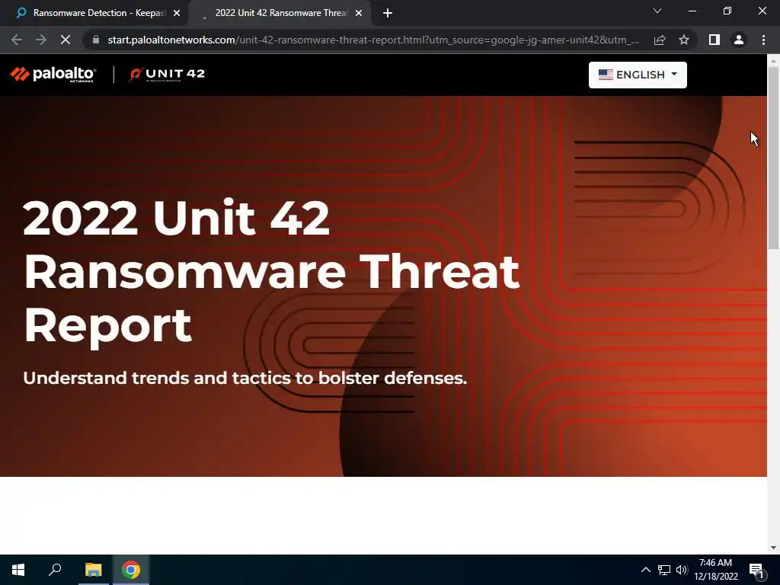Open Windows taskbar search
Viewport: 780px width, 585px height.
pyautogui.click(x=55, y=570)
